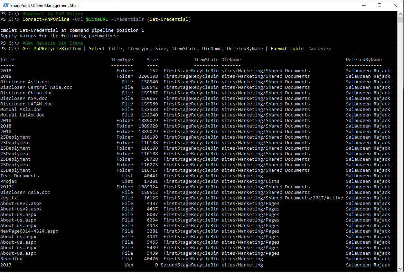This screenshot has height=273, width=404.
Task: Click the maximize button
Action: (x=379, y=5)
